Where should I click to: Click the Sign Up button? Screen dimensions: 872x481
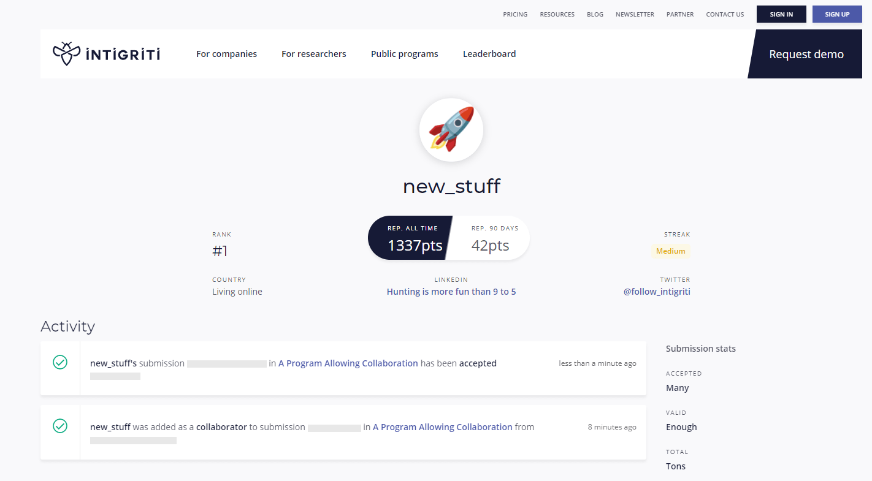(x=837, y=14)
